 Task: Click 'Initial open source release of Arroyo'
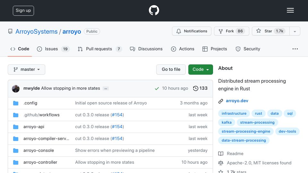click(111, 103)
